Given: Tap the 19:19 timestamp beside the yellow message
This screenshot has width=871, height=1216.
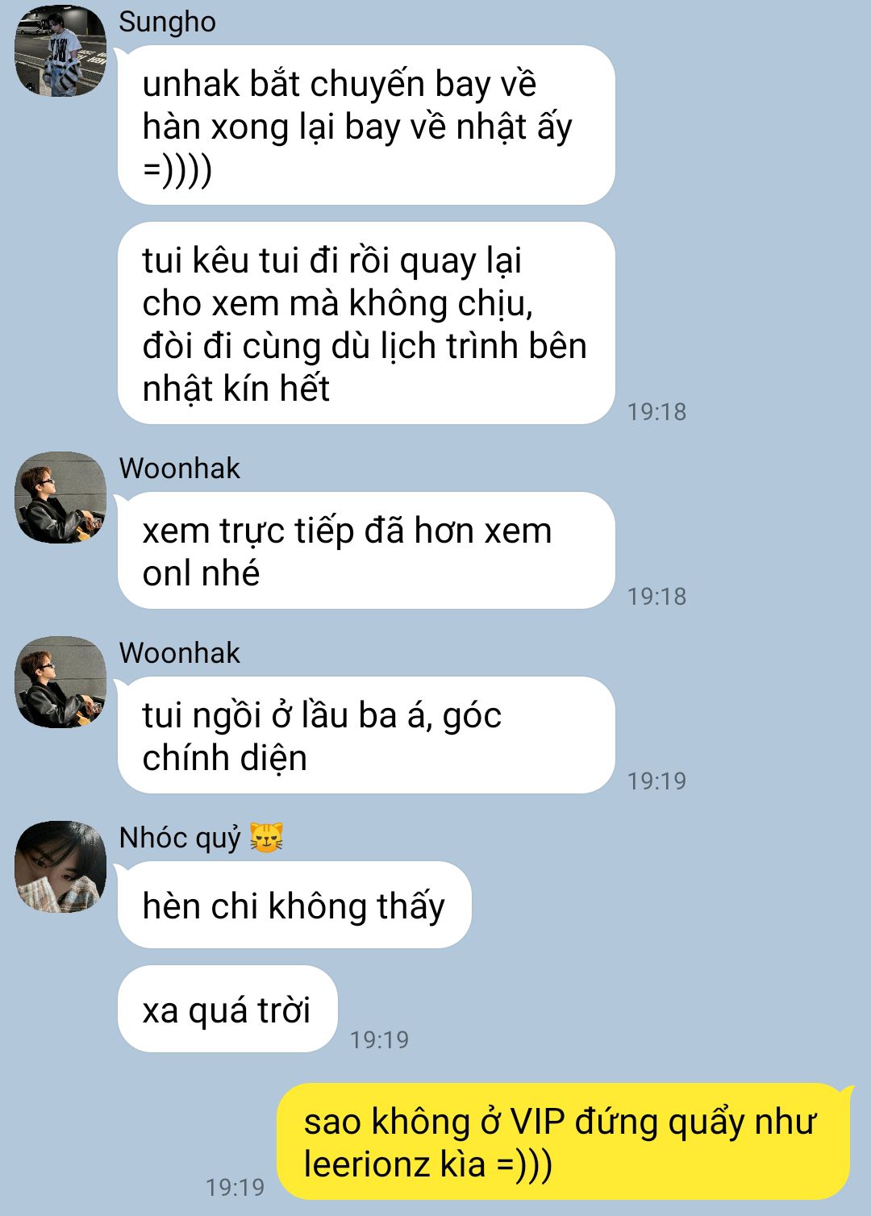Looking at the screenshot, I should tap(235, 1187).
